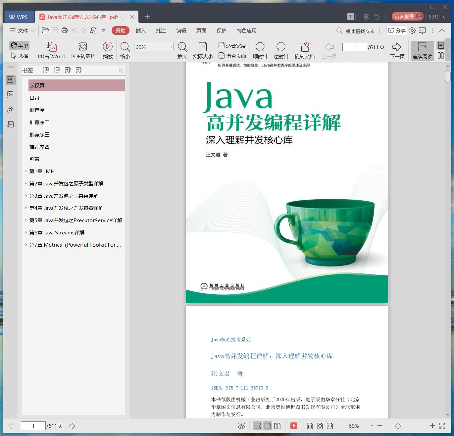Zoom out with 缩小 magnifier
Image resolution: width=454 pixels, height=436 pixels.
point(125,50)
